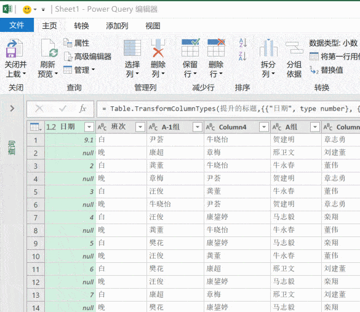The height and width of the screenshot is (312, 360).
Task: Click 将第一行用作标题 use first row as headers
Action: click(335, 57)
